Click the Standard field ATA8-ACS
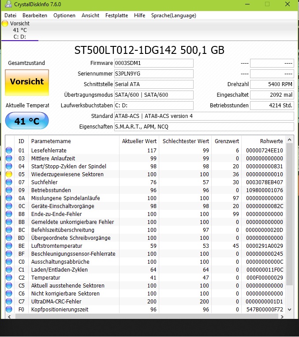This screenshot has height=337, width=299. (x=204, y=116)
